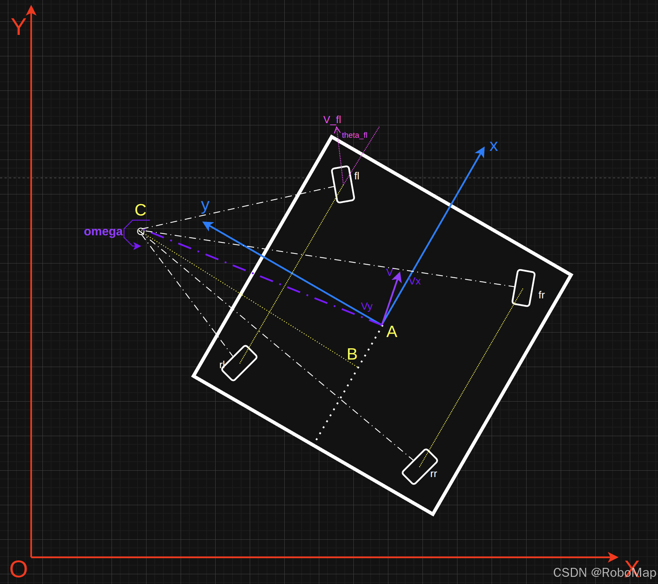Click the yellow "C" label
The image size is (658, 584).
[x=140, y=210]
